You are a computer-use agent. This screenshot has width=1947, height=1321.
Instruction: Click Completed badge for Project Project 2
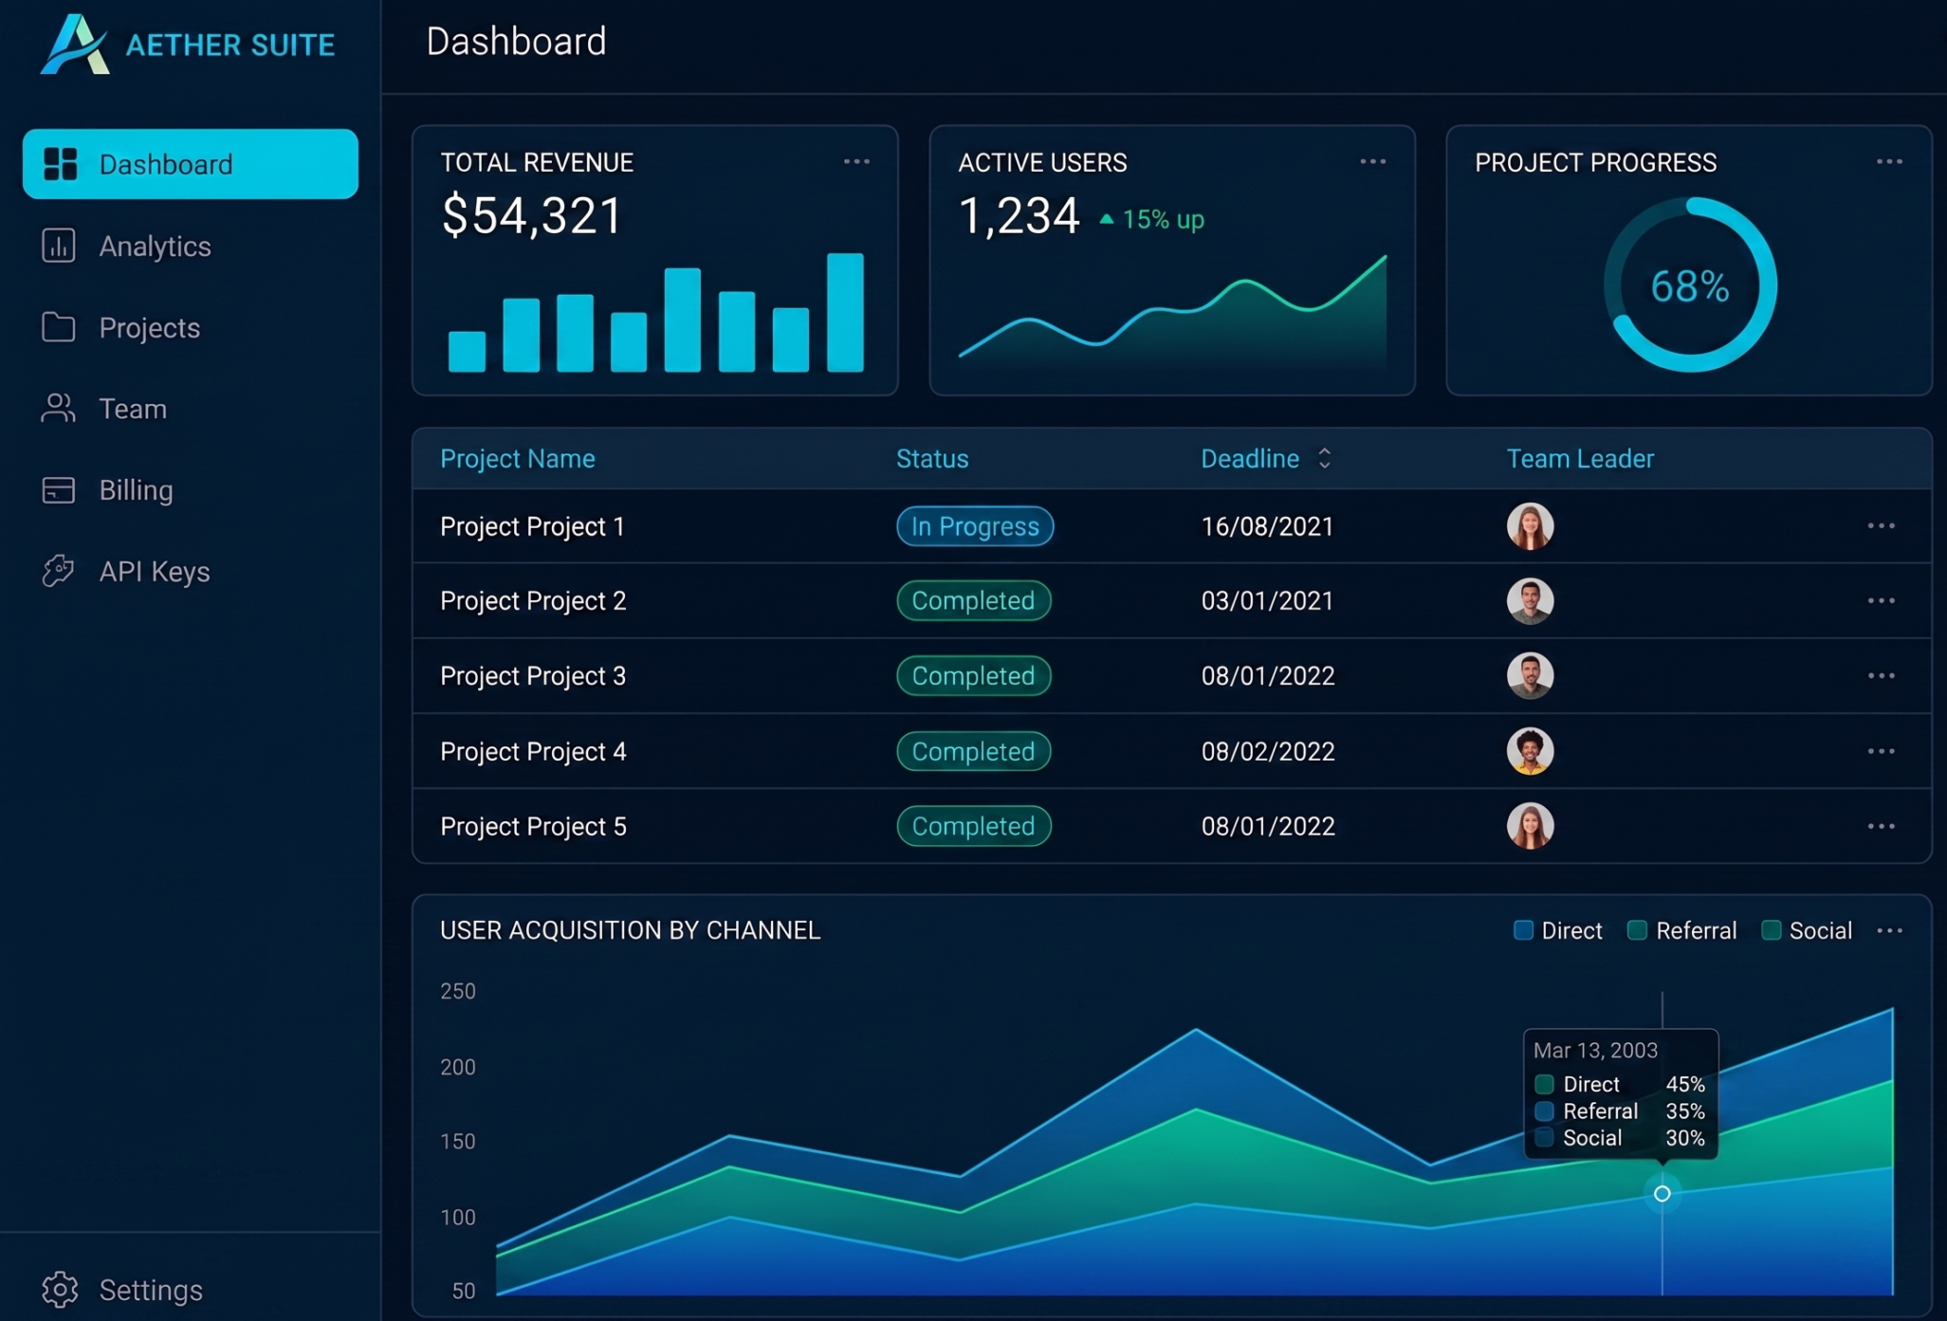point(974,601)
